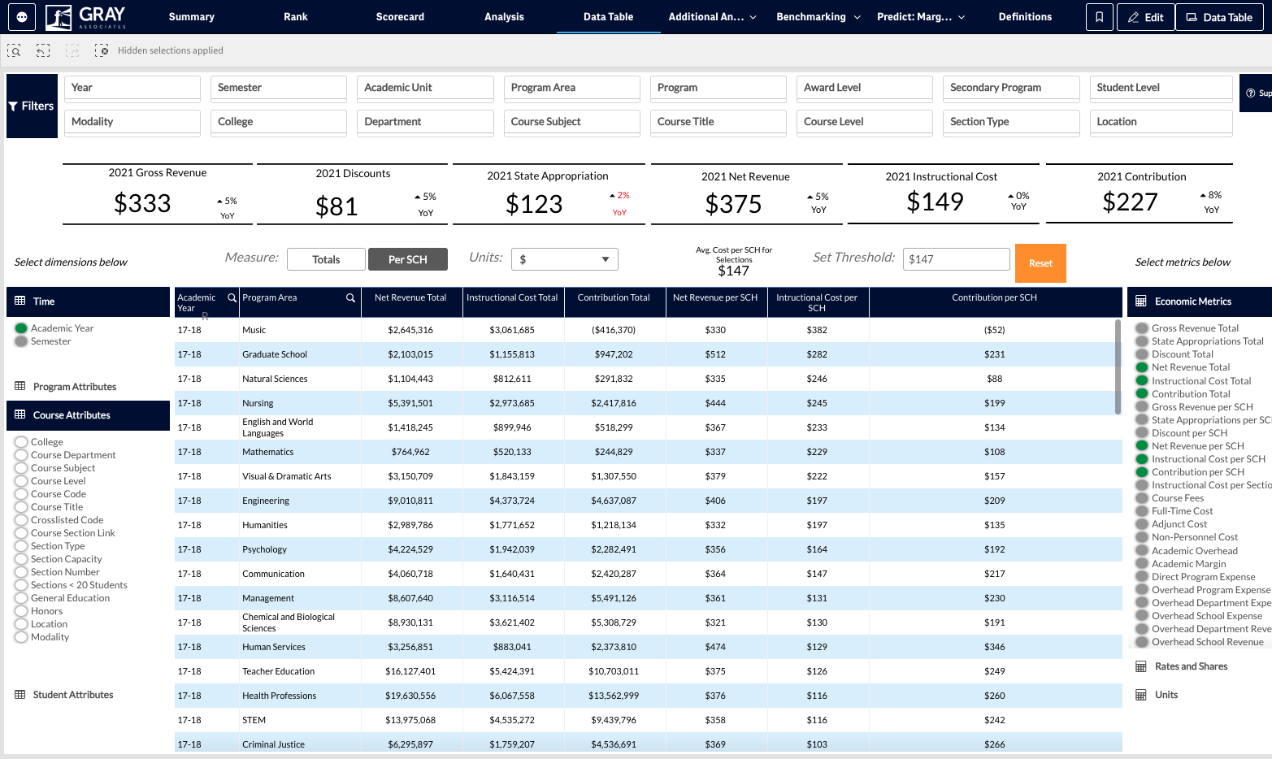Click the bookmark icon in the top bar

tap(1099, 17)
